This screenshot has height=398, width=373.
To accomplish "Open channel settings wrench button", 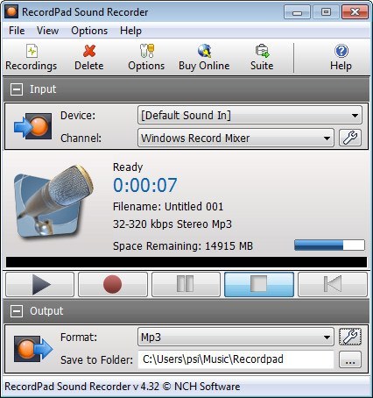I will tap(350, 138).
